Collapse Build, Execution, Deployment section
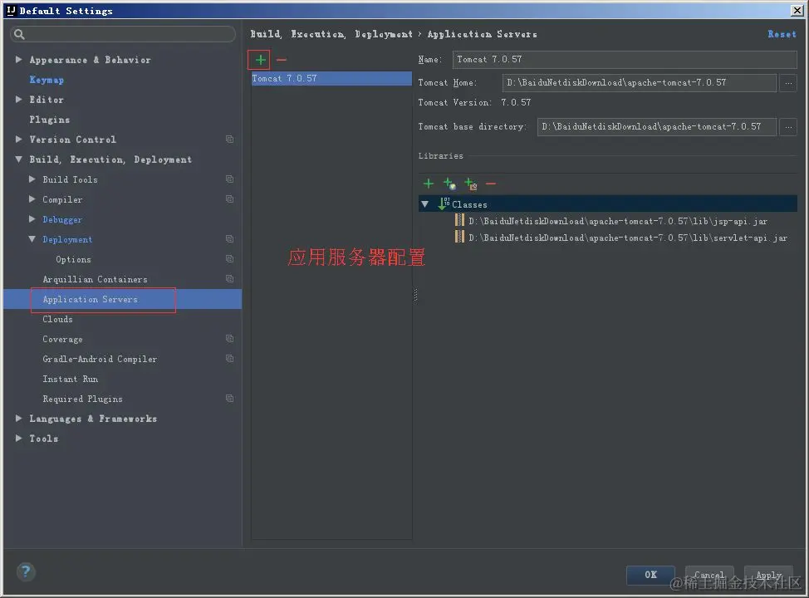 [x=18, y=159]
